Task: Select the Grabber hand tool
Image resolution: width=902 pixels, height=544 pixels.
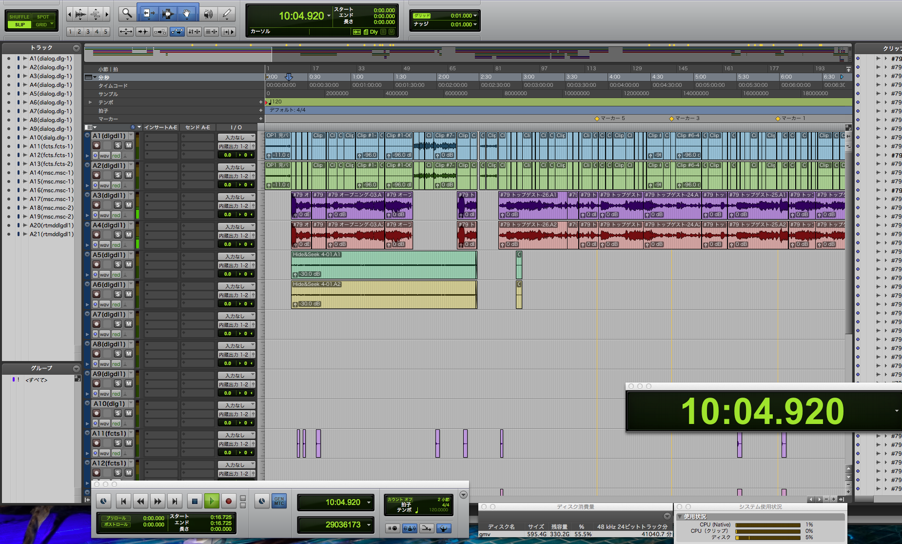Action: (x=187, y=14)
